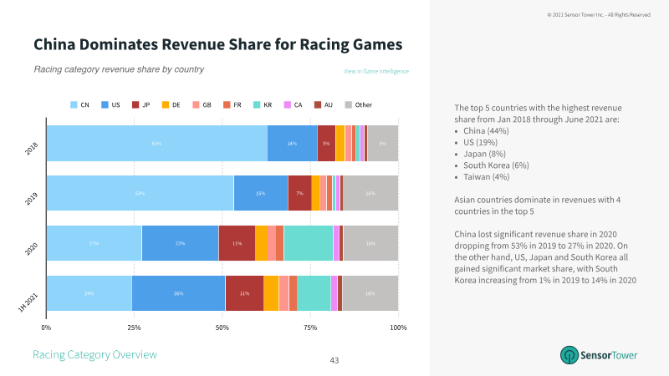Toggle the JP legend swatch
This screenshot has height=376, width=669.
pyautogui.click(x=135, y=105)
